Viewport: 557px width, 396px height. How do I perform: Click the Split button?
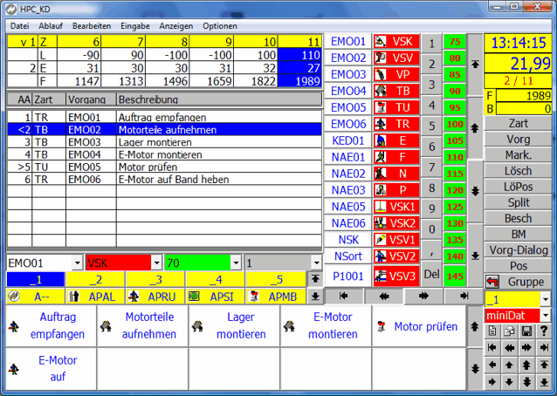[519, 202]
